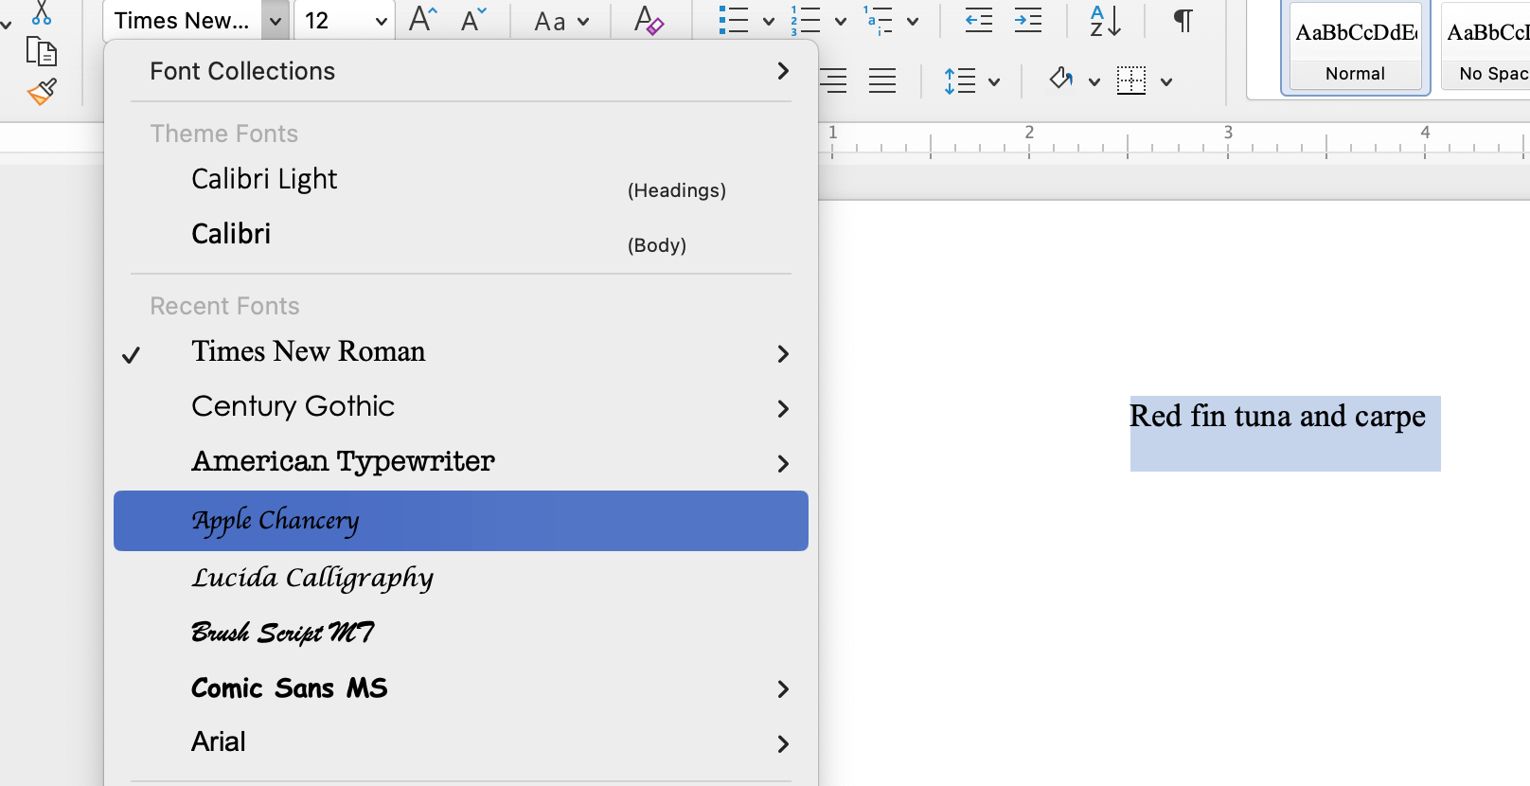The height and width of the screenshot is (786, 1530).
Task: Clear all formatting icon
Action: coord(649,20)
